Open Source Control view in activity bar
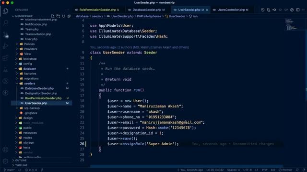The height and width of the screenshot is (172, 307). point(5,35)
